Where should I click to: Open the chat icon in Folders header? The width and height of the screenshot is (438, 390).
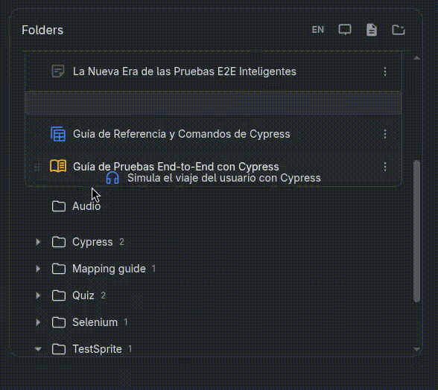tap(345, 30)
